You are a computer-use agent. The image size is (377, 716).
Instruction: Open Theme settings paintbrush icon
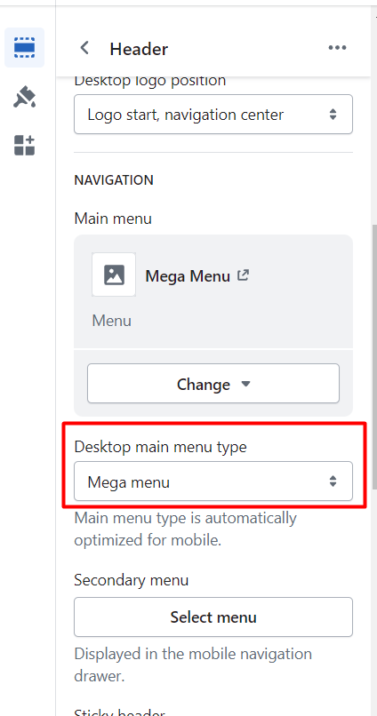pos(24,97)
